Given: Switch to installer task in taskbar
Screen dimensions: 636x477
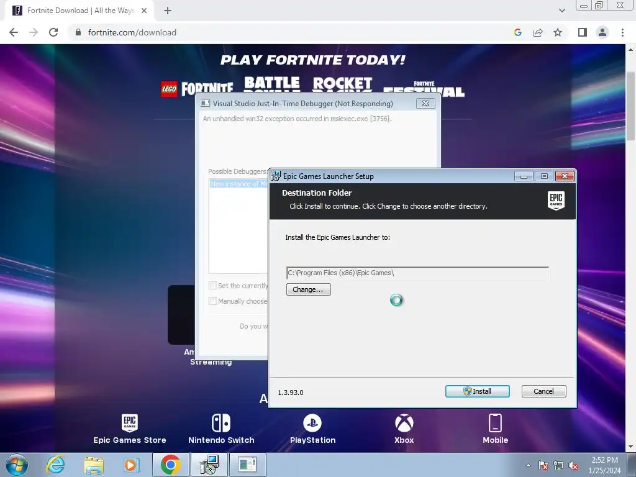Looking at the screenshot, I should coord(210,465).
